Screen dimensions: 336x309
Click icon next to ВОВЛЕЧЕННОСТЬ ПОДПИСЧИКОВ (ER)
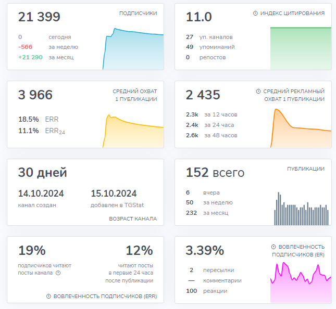pos(274,247)
